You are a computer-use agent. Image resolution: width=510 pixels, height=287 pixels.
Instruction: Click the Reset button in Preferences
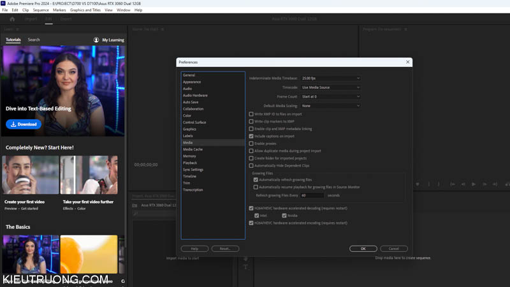click(225, 249)
